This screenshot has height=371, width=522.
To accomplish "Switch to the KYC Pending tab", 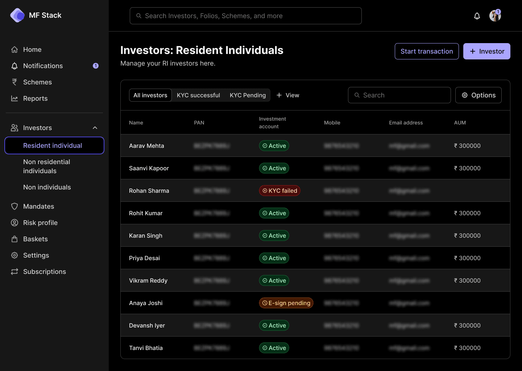I will tap(248, 95).
